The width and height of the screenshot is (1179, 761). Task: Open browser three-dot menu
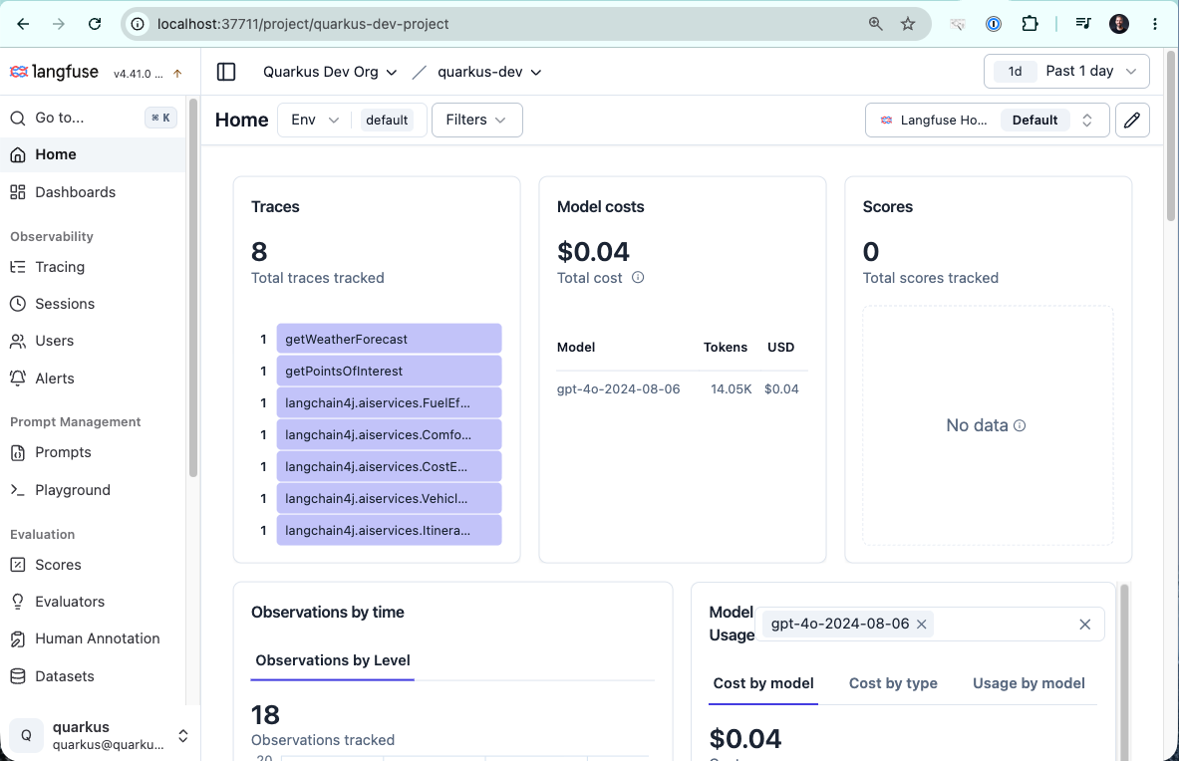[x=1155, y=24]
